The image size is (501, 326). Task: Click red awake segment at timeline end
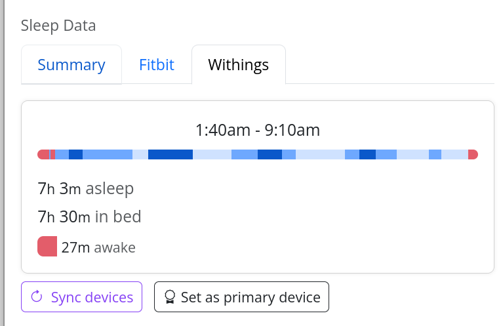pos(473,155)
